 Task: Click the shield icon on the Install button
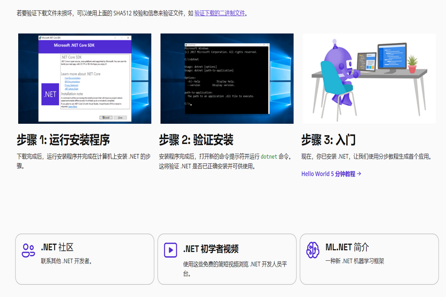(x=104, y=117)
